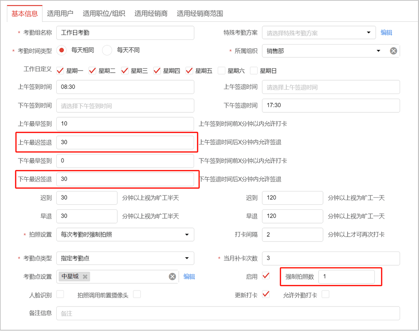Image resolution: width=419 pixels, height=331 pixels.
Task: Uncheck the 星期一 workday checkbox
Action: (60, 71)
